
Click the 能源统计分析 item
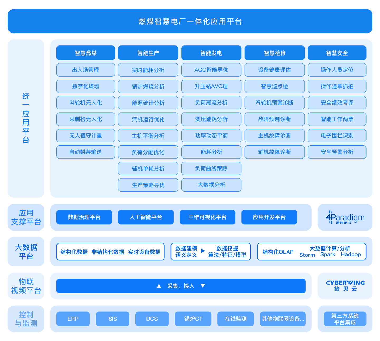coord(148,103)
